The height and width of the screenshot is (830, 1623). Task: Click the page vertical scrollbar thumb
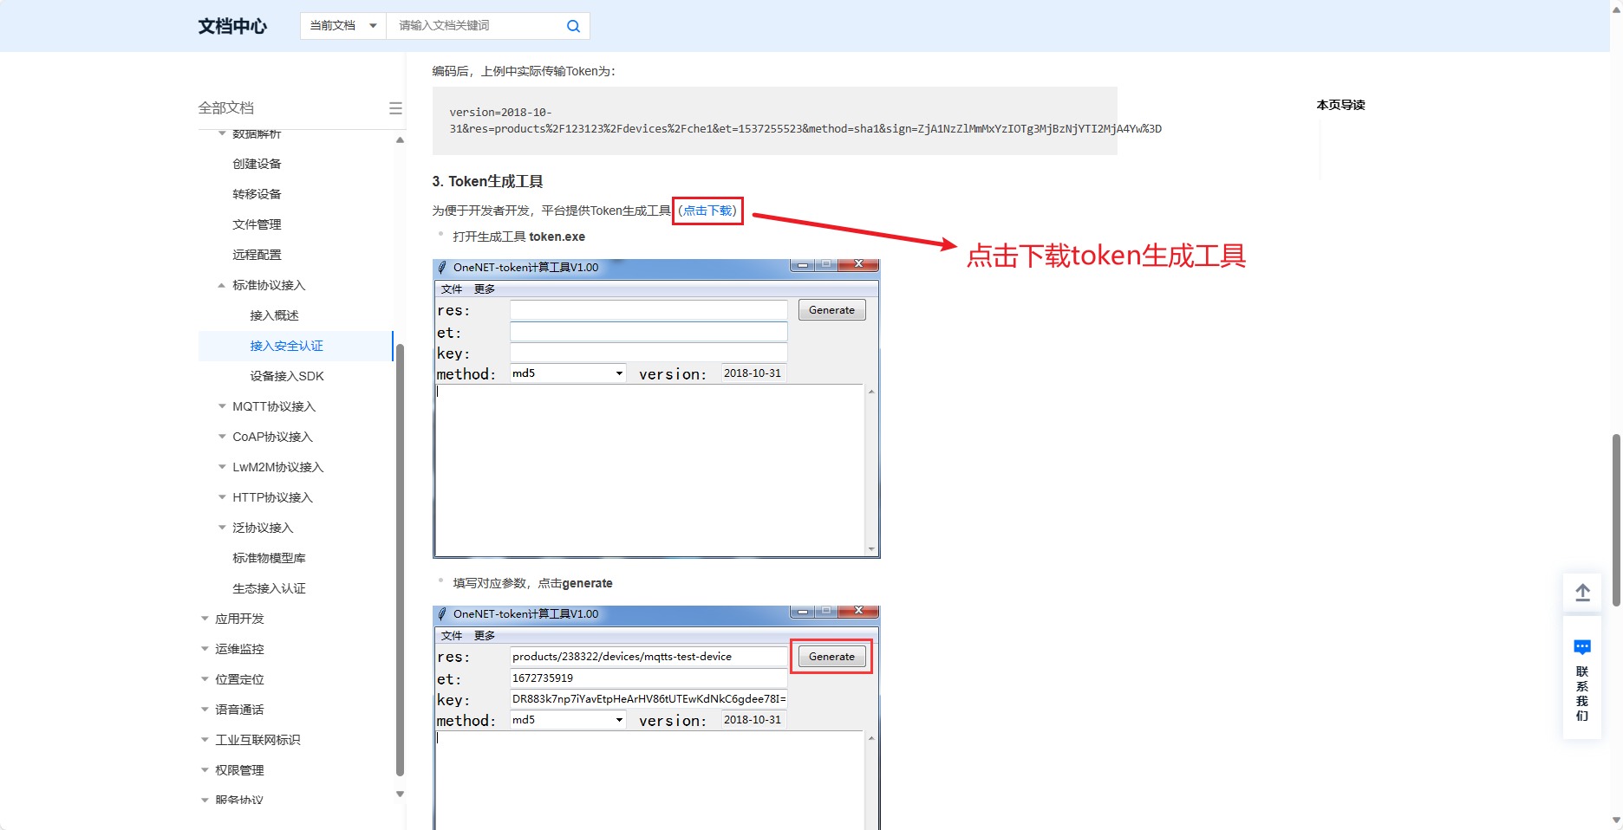pyautogui.click(x=1616, y=520)
